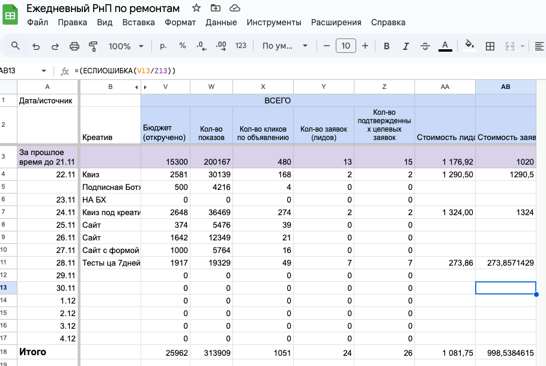The height and width of the screenshot is (366, 546).
Task: Click cell value 273,8571429
Action: [x=506, y=263]
